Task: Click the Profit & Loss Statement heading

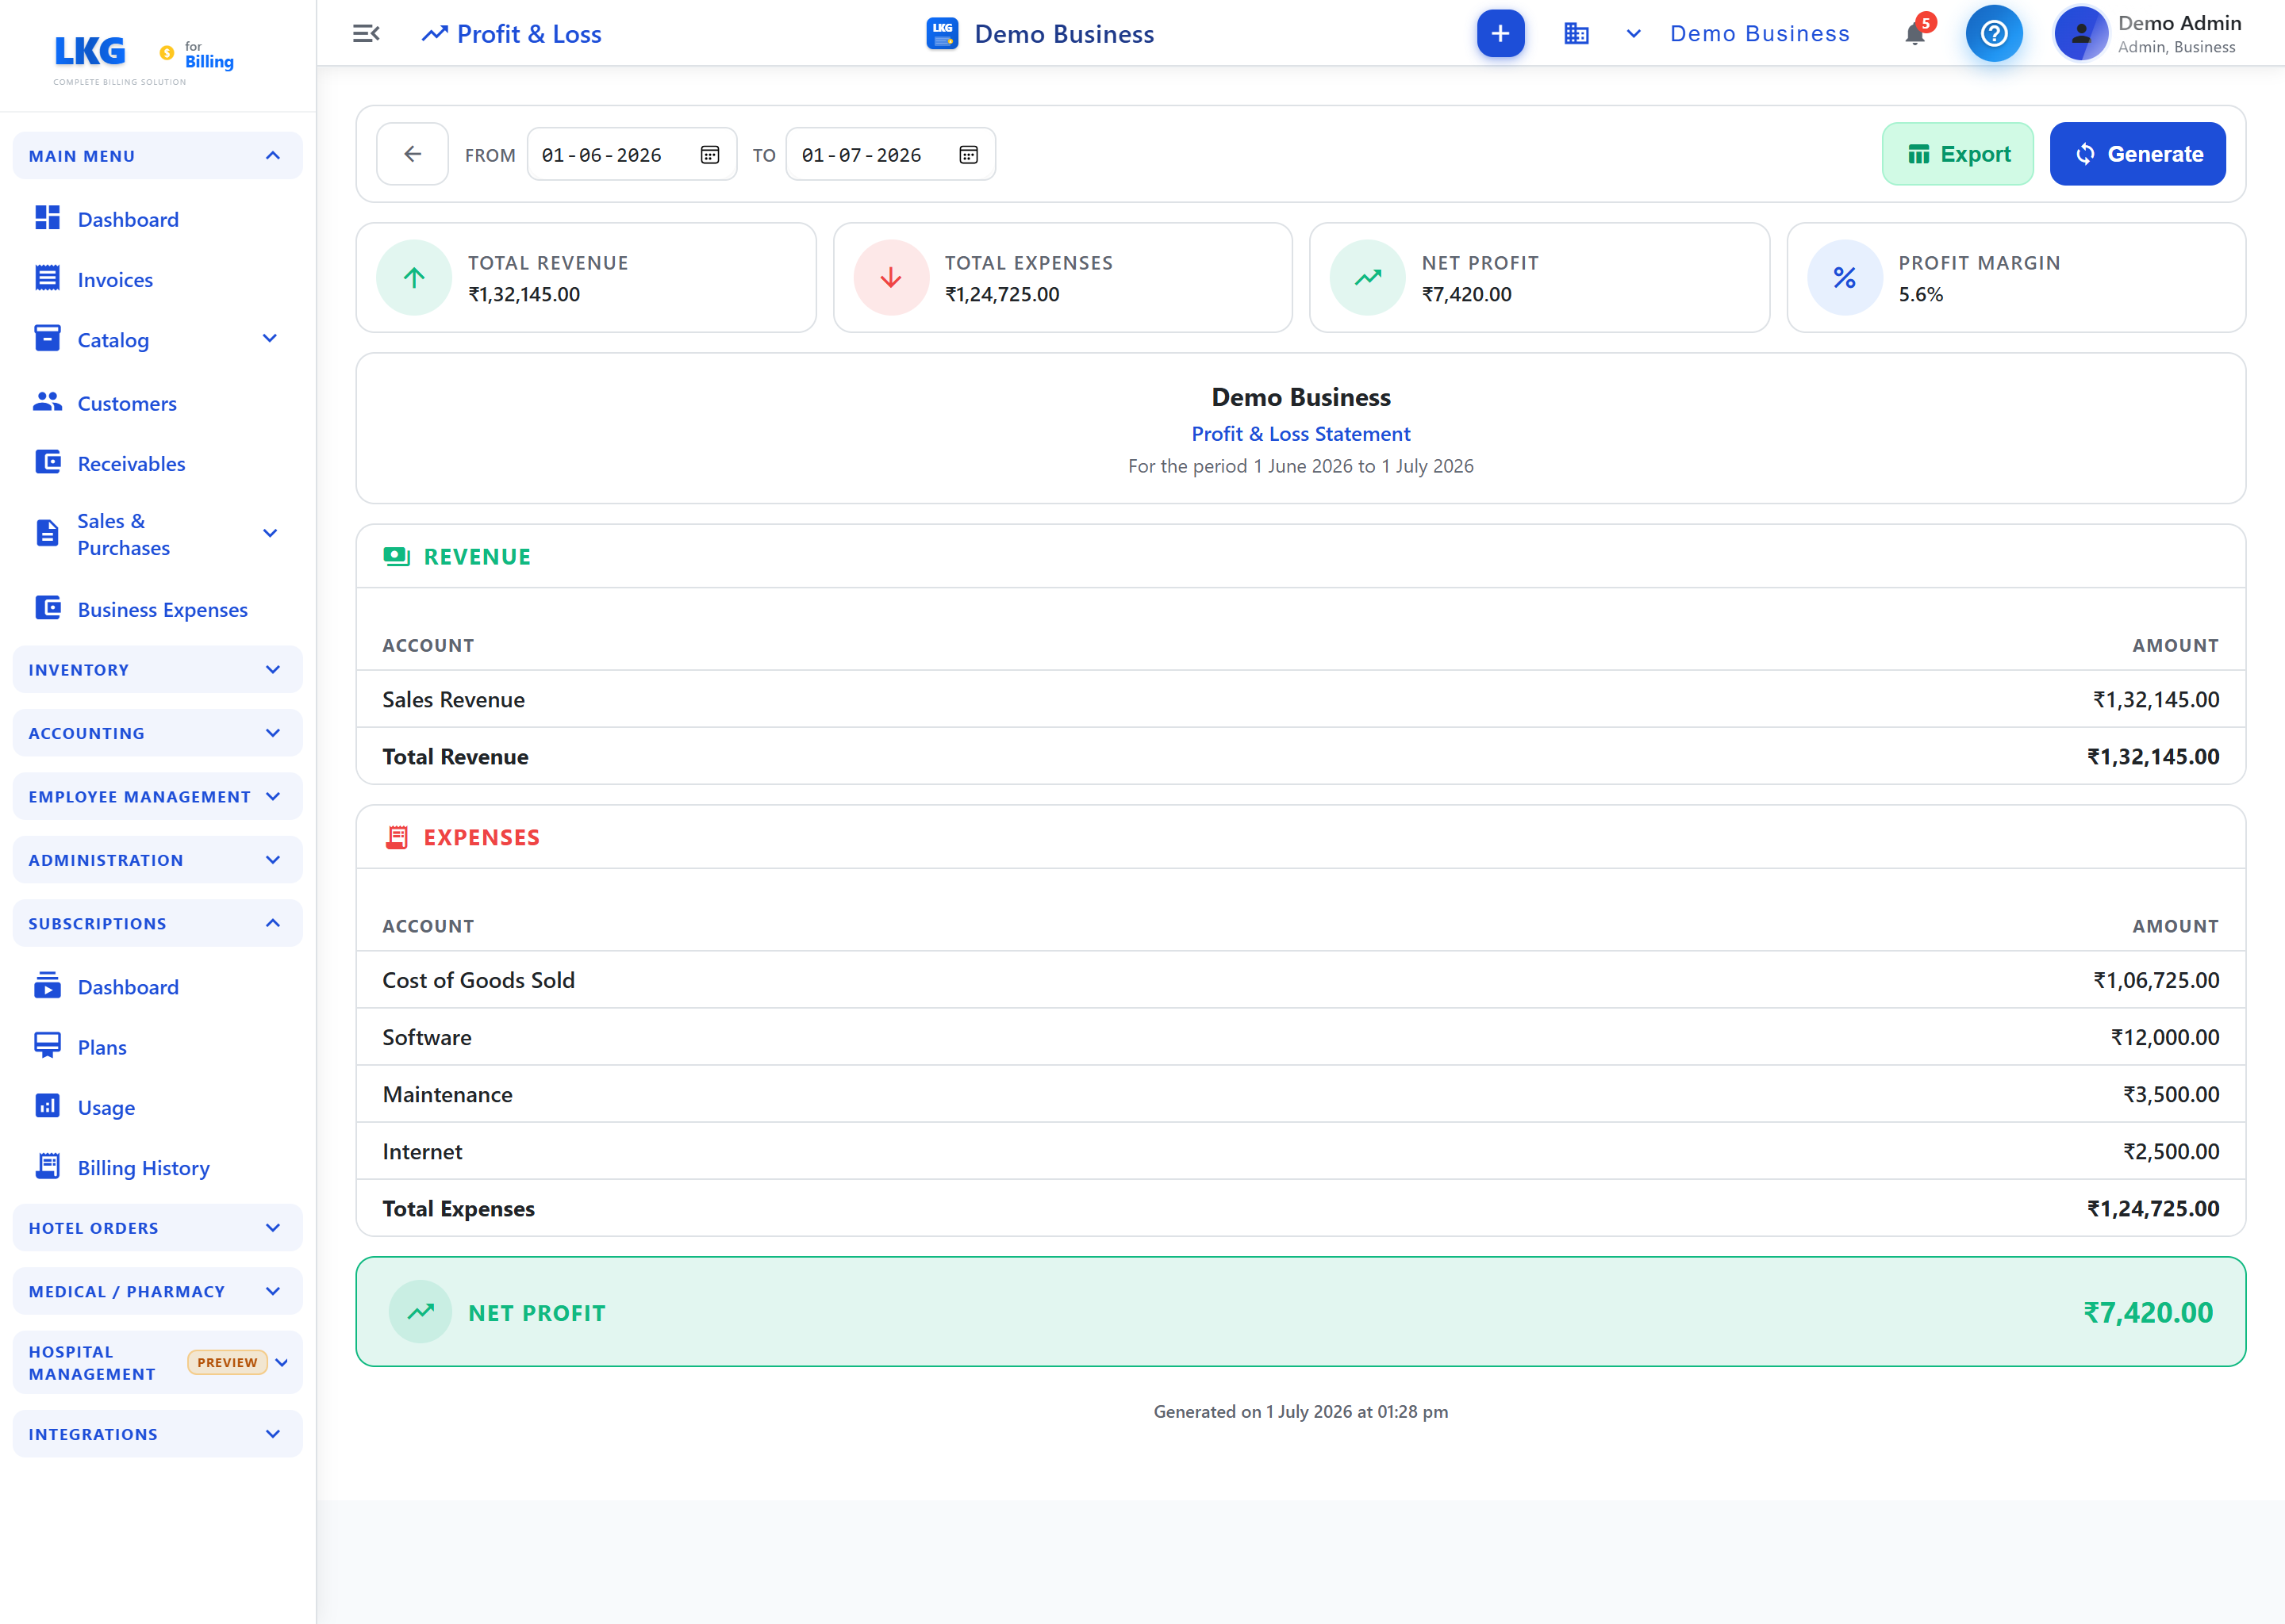Action: 1300,434
